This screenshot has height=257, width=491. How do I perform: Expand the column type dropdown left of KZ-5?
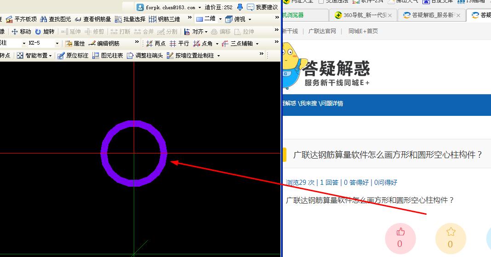pos(24,43)
